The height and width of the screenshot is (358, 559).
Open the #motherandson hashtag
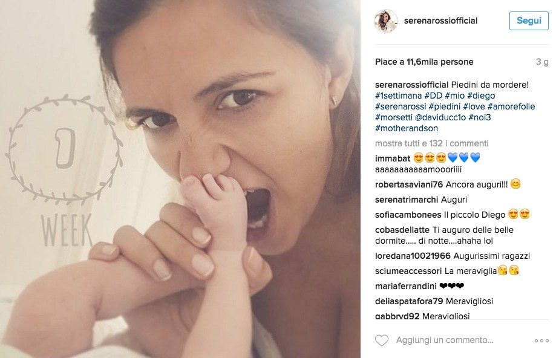pos(407,128)
